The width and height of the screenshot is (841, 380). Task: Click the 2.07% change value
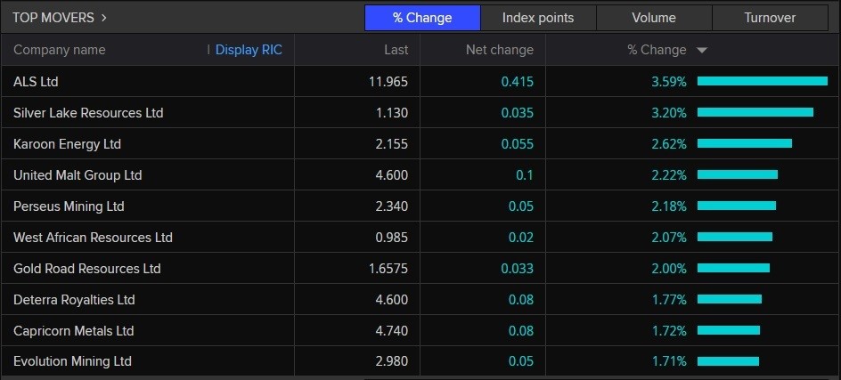click(x=669, y=238)
